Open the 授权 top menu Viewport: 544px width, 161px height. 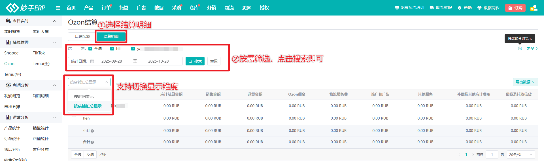pos(264,8)
